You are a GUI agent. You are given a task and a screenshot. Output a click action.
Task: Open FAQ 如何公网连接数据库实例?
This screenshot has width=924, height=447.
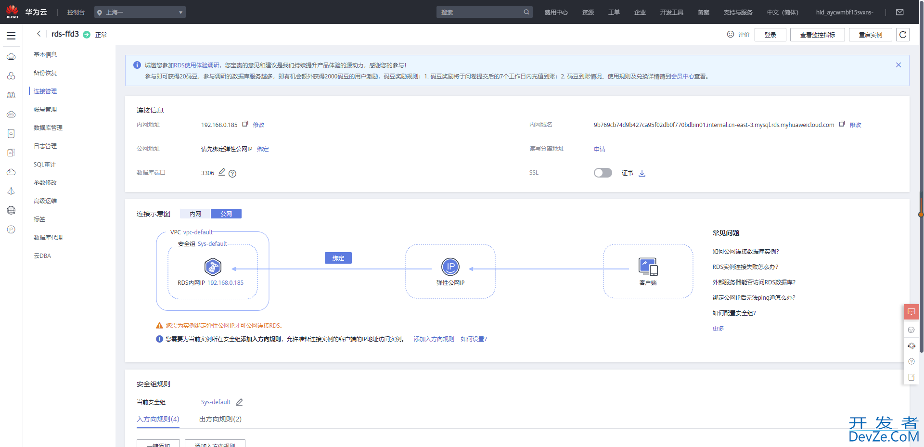[745, 252]
